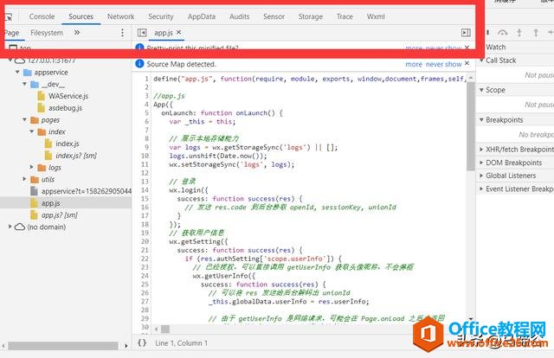Screen dimensions: 554x358
Task: Expand XHR/fetch Breakpoints section
Action: point(481,150)
